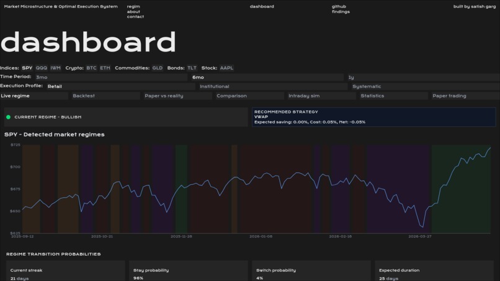Image resolution: width=500 pixels, height=281 pixels.
Task: Open the Statistics tab
Action: tap(393, 96)
